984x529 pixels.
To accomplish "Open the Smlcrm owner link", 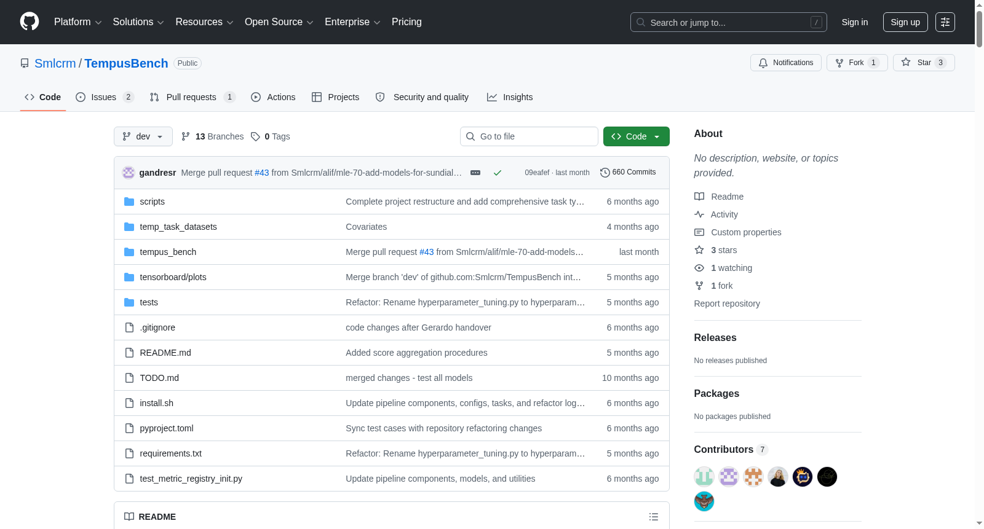I will tap(55, 63).
